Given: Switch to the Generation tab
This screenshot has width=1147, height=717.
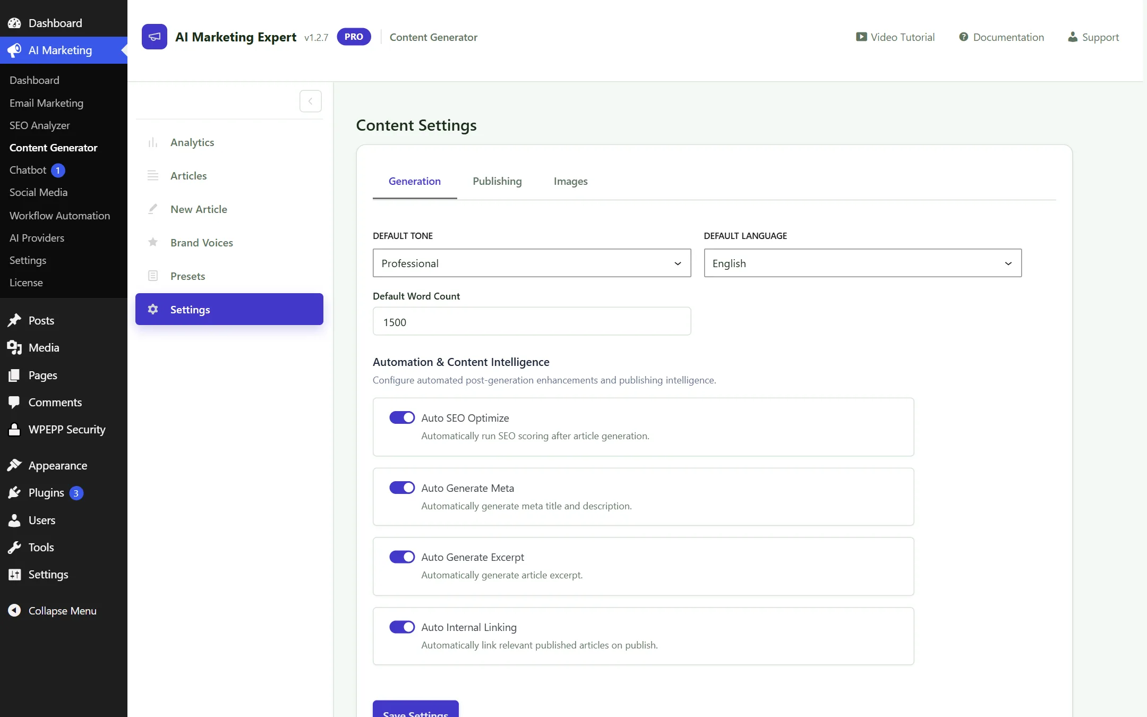Looking at the screenshot, I should coord(415,181).
